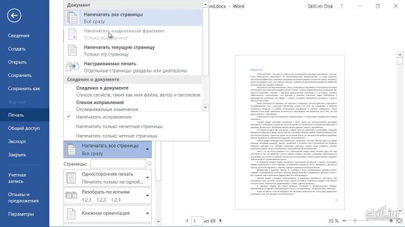Screen dimensions: 405x227
Task: Open the Создать section
Action: click(17, 49)
